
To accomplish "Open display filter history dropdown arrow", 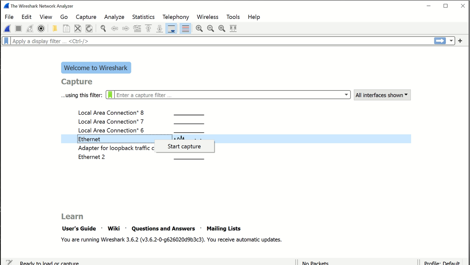I will pos(451,41).
